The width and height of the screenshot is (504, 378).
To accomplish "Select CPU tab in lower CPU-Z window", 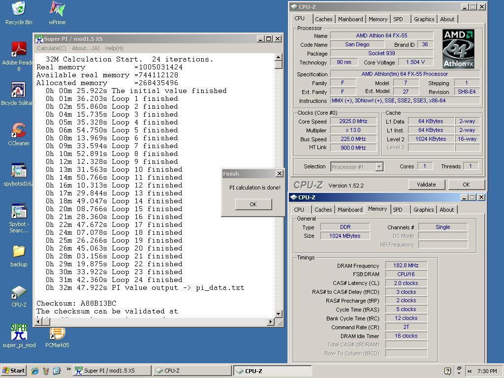I will pyautogui.click(x=299, y=210).
